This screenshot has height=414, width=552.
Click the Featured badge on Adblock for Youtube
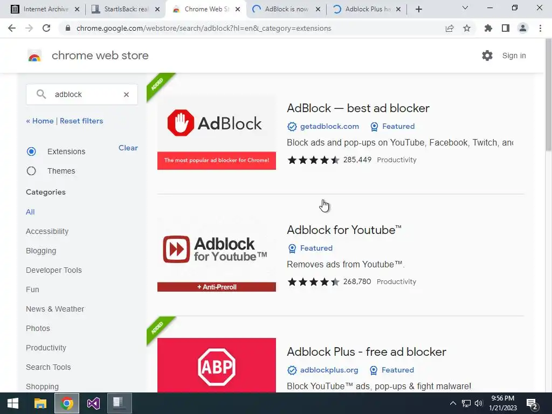pos(310,248)
